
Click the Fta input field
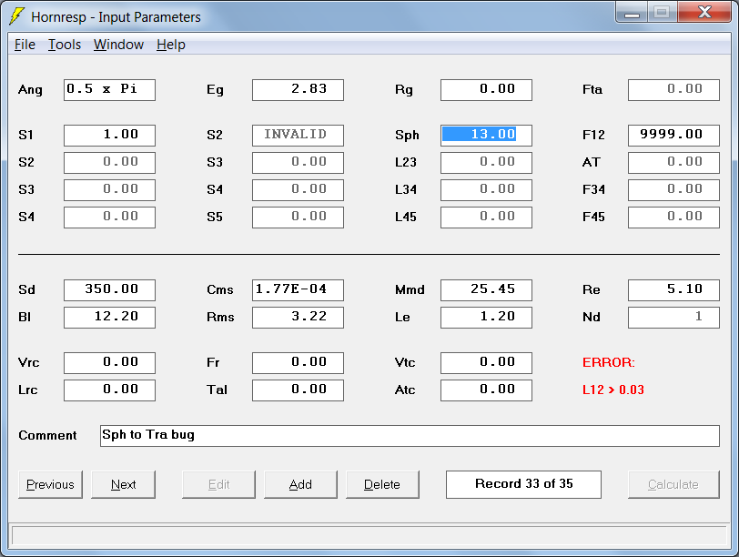(x=674, y=90)
